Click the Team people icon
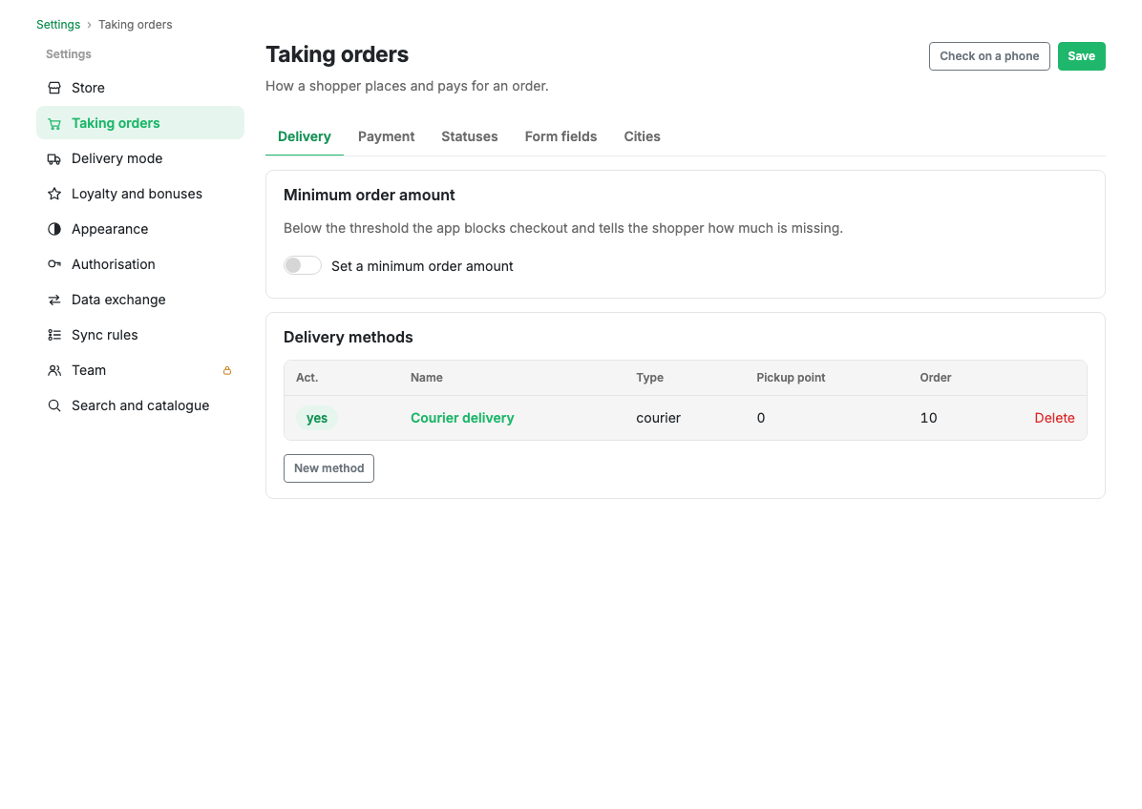The height and width of the screenshot is (809, 1142). click(x=54, y=370)
